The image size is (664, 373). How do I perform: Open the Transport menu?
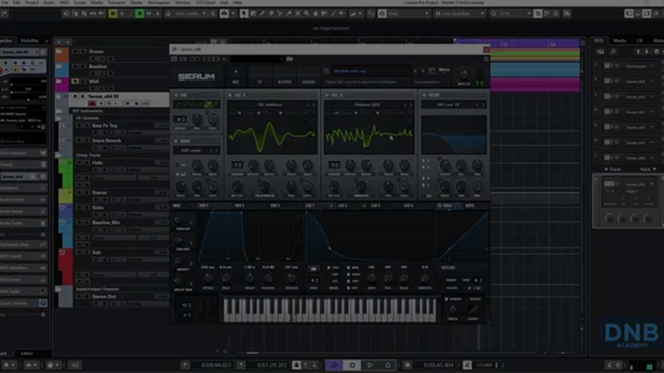[x=116, y=3]
